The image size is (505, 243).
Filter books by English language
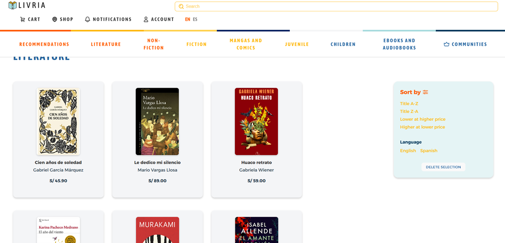tap(408, 151)
